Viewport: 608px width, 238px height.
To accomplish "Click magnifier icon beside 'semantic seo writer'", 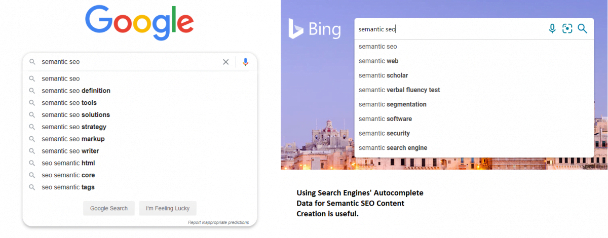I will pos(32,151).
